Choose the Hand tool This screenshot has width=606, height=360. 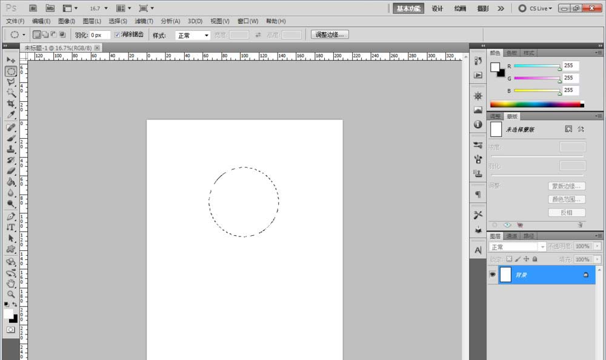tap(11, 283)
